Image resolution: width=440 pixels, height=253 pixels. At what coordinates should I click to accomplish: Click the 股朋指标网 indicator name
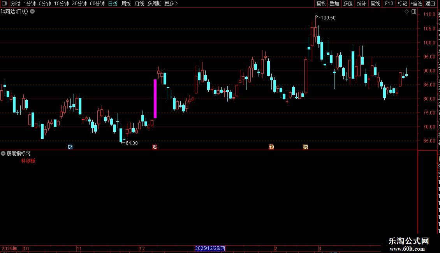[x=19, y=153]
